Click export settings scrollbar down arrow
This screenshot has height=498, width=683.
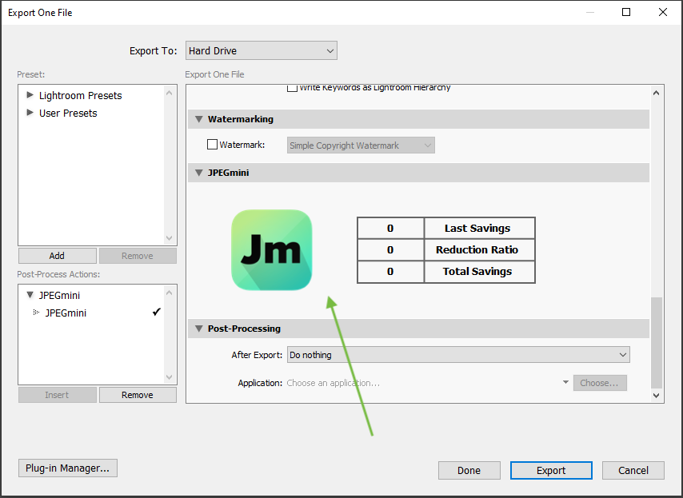[x=657, y=395]
